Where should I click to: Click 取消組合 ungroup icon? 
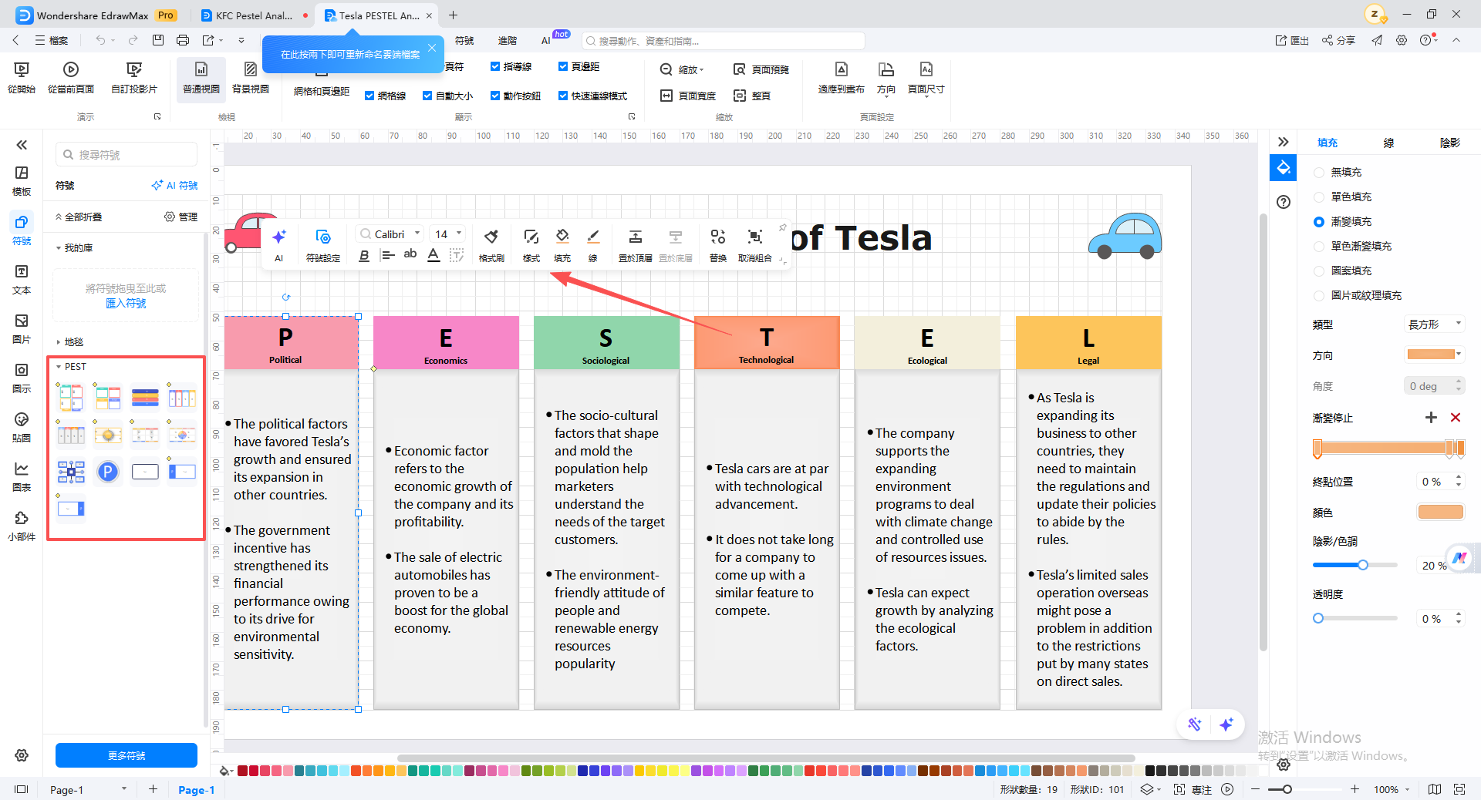pos(754,245)
